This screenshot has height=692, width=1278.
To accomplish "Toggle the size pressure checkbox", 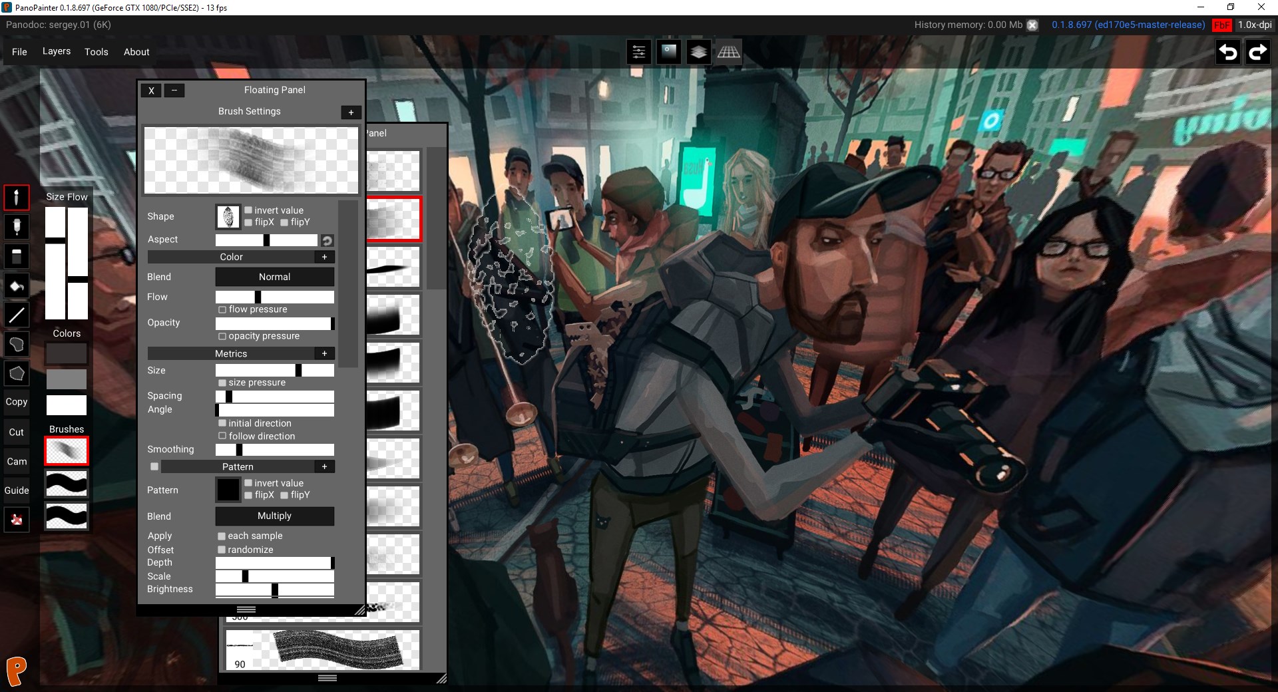I will coord(222,383).
